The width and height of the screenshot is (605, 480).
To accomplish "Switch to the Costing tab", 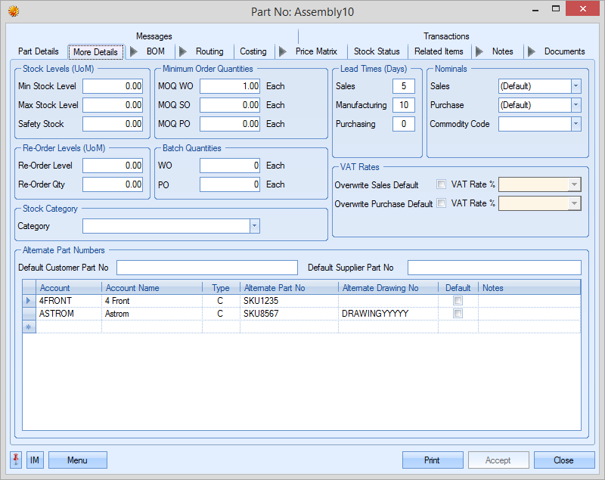I will (253, 51).
